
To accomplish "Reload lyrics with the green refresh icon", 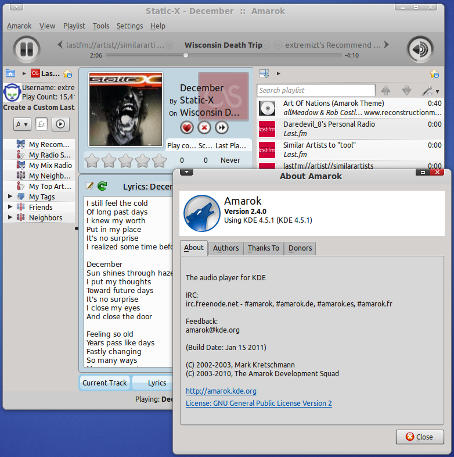I will click(102, 186).
